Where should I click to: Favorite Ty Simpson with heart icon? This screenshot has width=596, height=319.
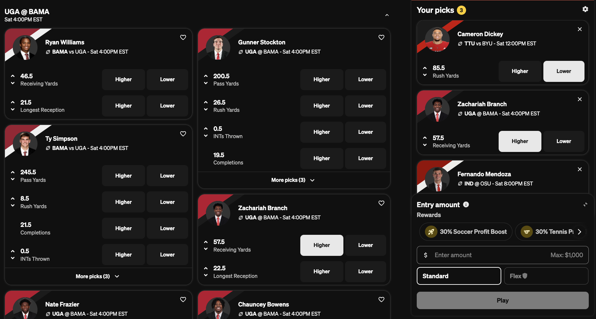pos(183,134)
